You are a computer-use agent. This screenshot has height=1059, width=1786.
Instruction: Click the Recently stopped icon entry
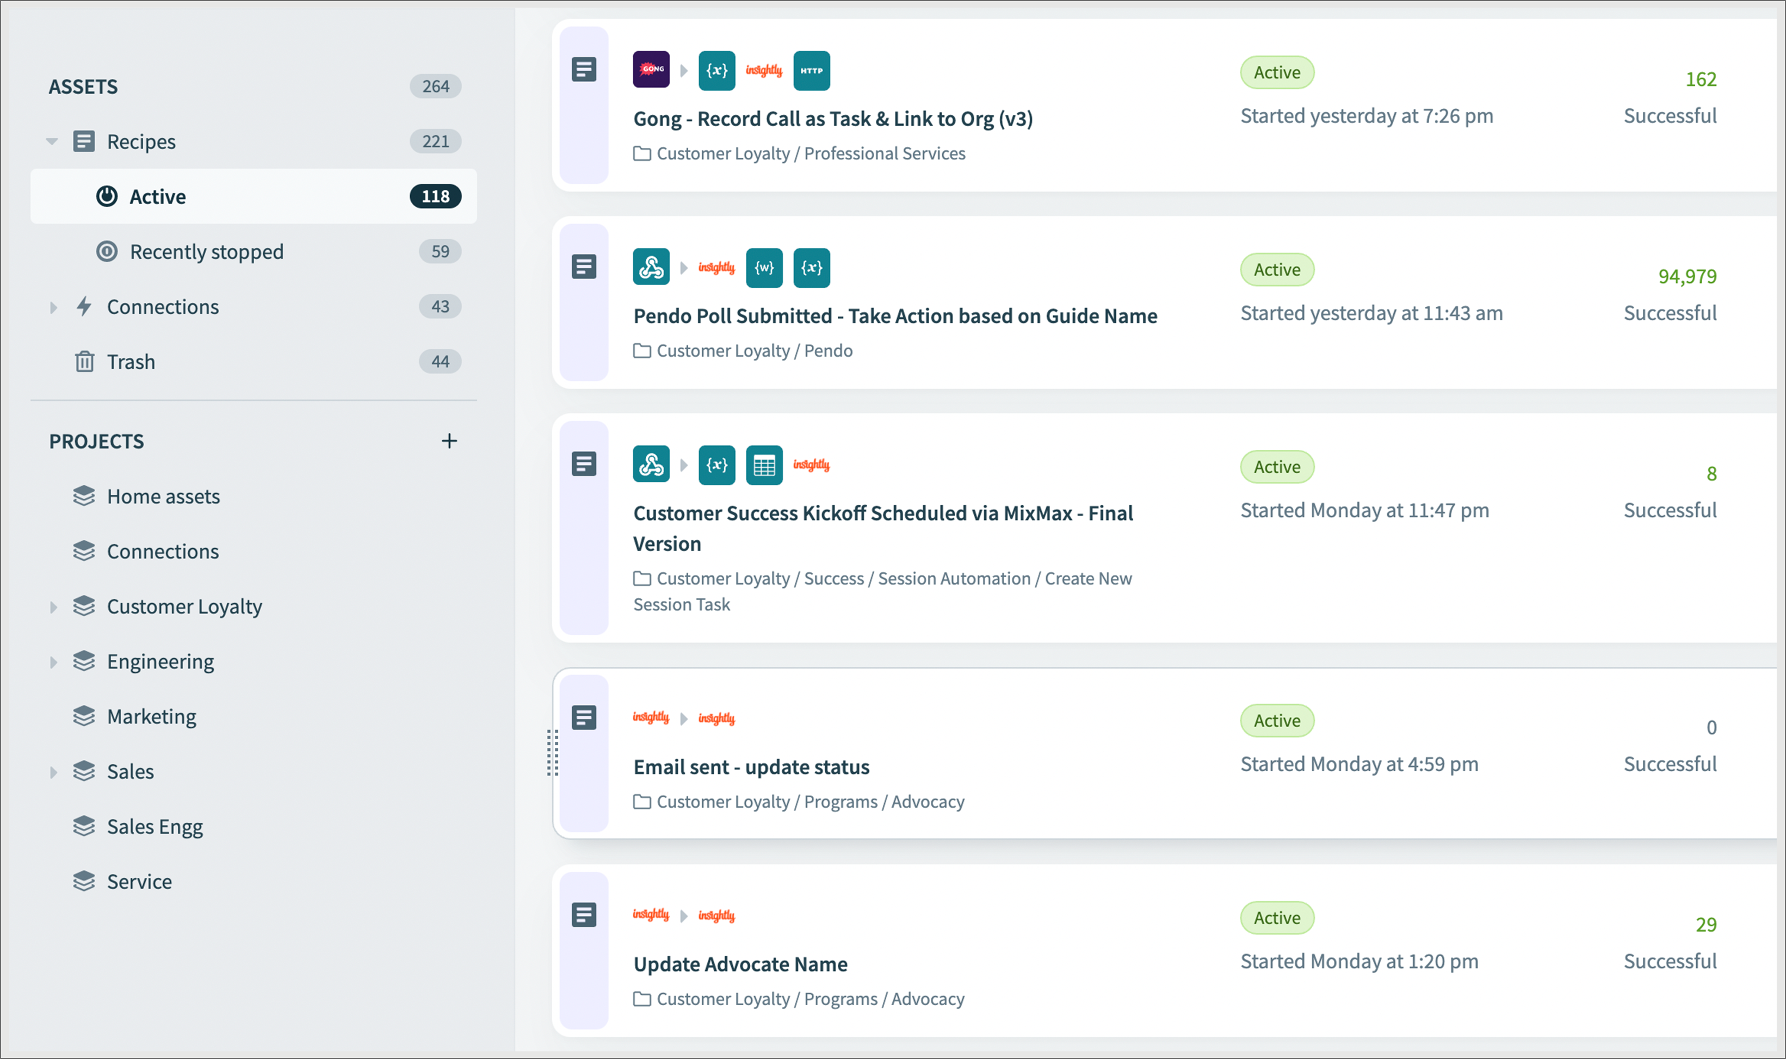coord(107,251)
